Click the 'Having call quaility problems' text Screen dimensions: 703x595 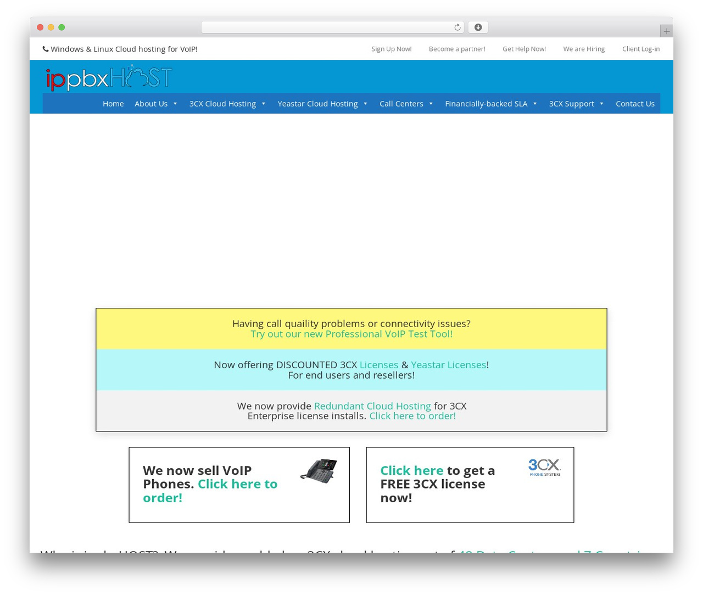click(351, 324)
